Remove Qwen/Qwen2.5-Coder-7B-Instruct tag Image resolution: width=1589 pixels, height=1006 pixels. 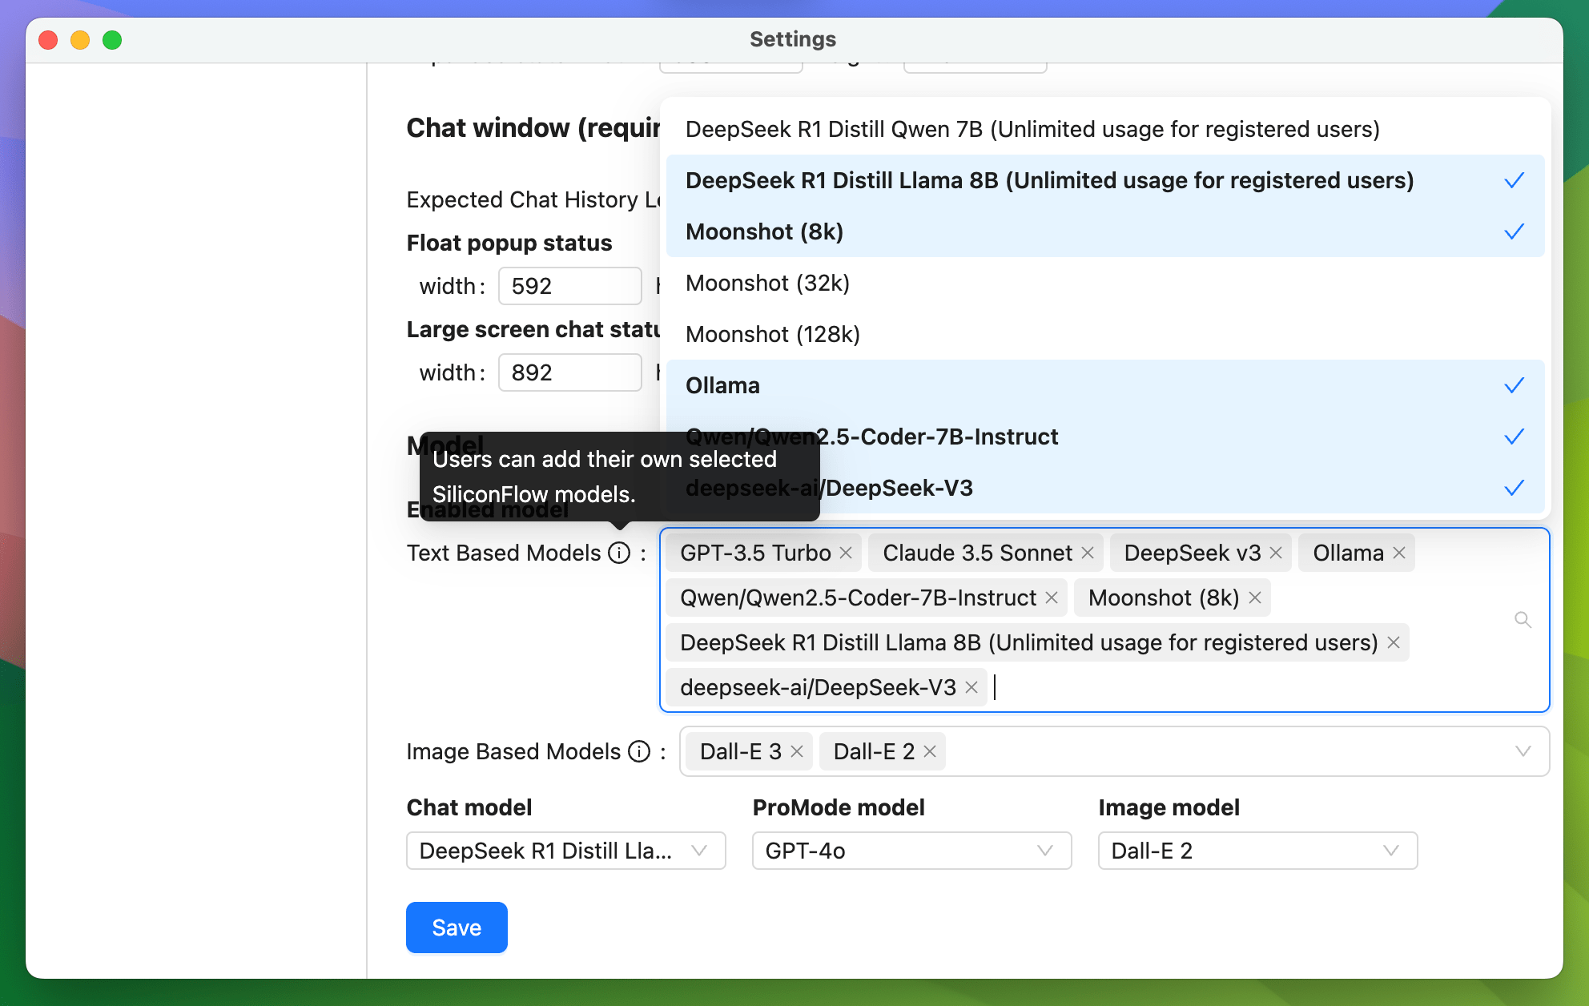pos(1052,598)
